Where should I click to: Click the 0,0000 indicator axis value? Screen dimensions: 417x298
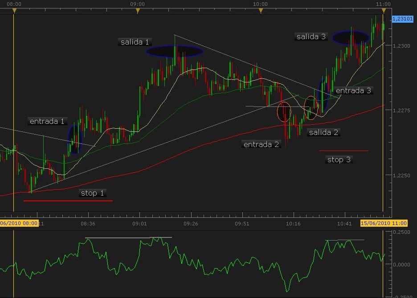tap(401, 265)
